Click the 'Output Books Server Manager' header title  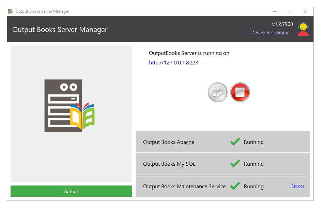(60, 30)
